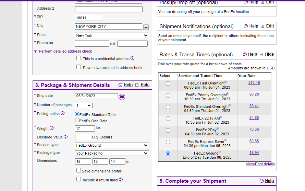The width and height of the screenshot is (305, 191).
Task: Click the 90.28 rate link
Action: [x=254, y=94]
